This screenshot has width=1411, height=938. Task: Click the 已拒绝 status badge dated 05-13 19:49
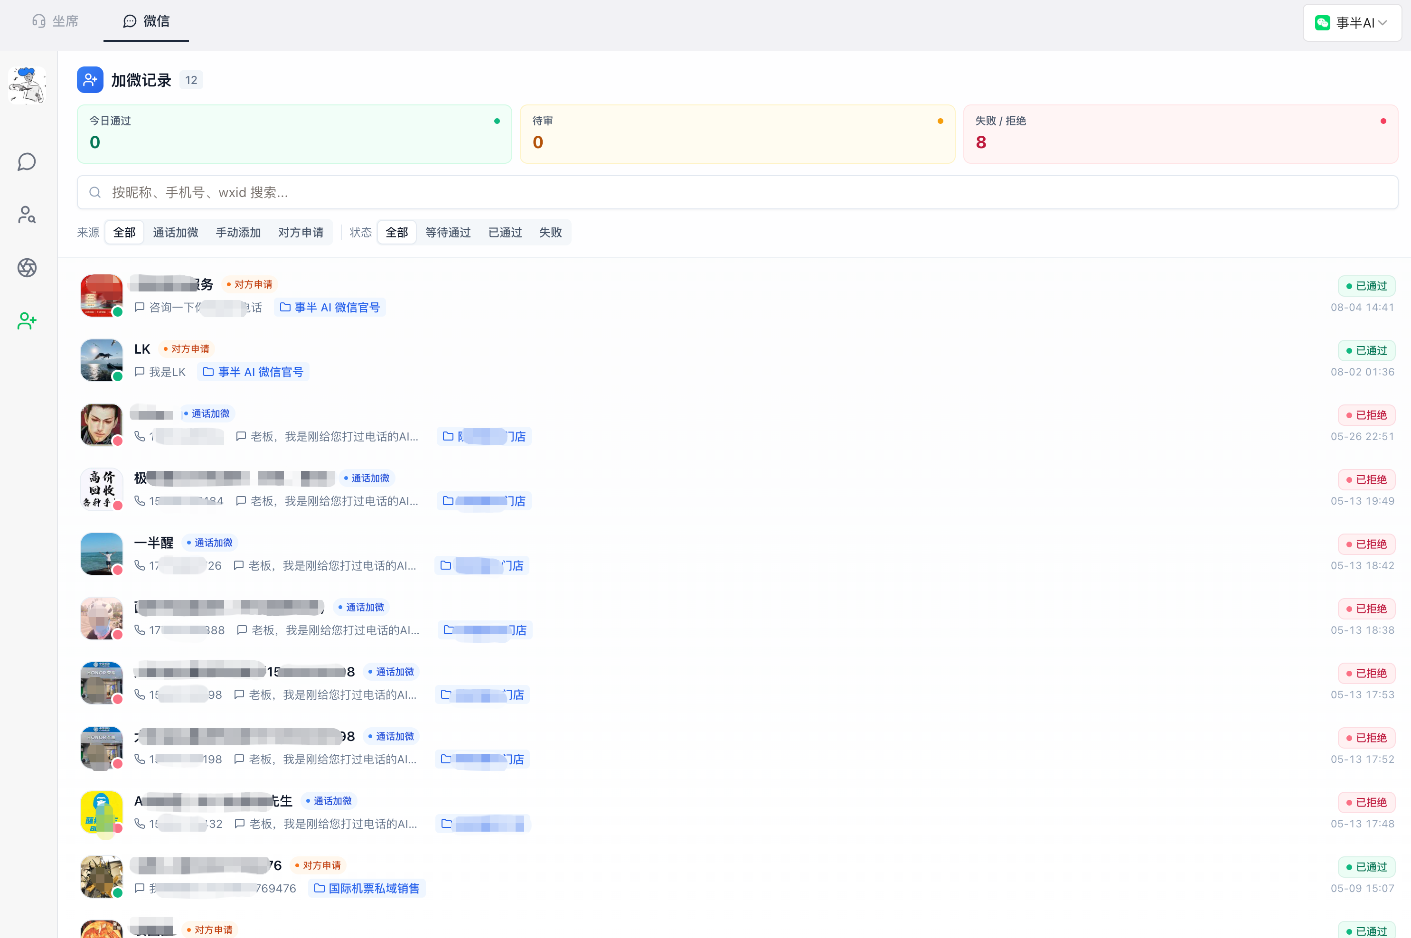coord(1366,480)
